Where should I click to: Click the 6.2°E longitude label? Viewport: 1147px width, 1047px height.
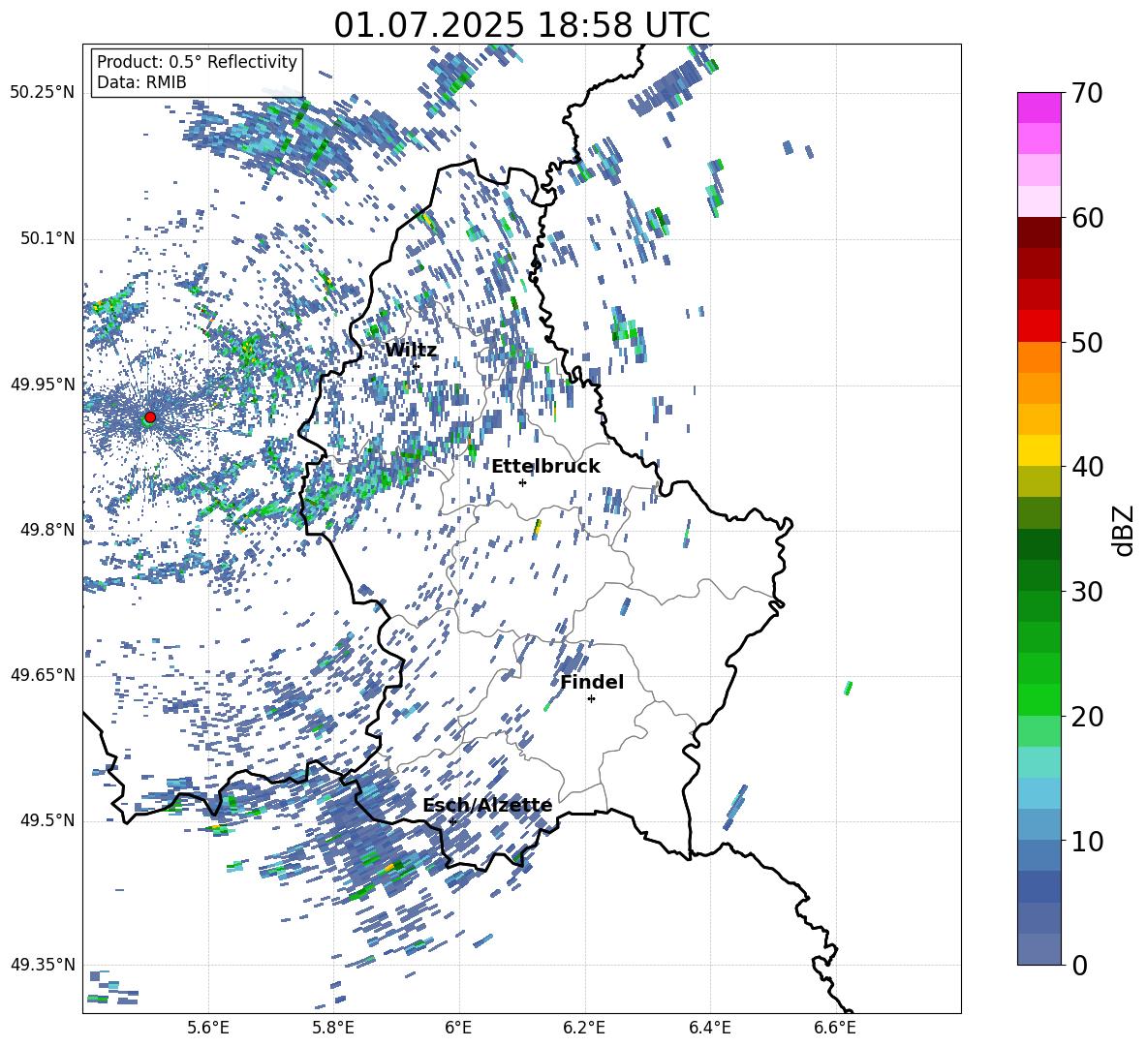(584, 1029)
